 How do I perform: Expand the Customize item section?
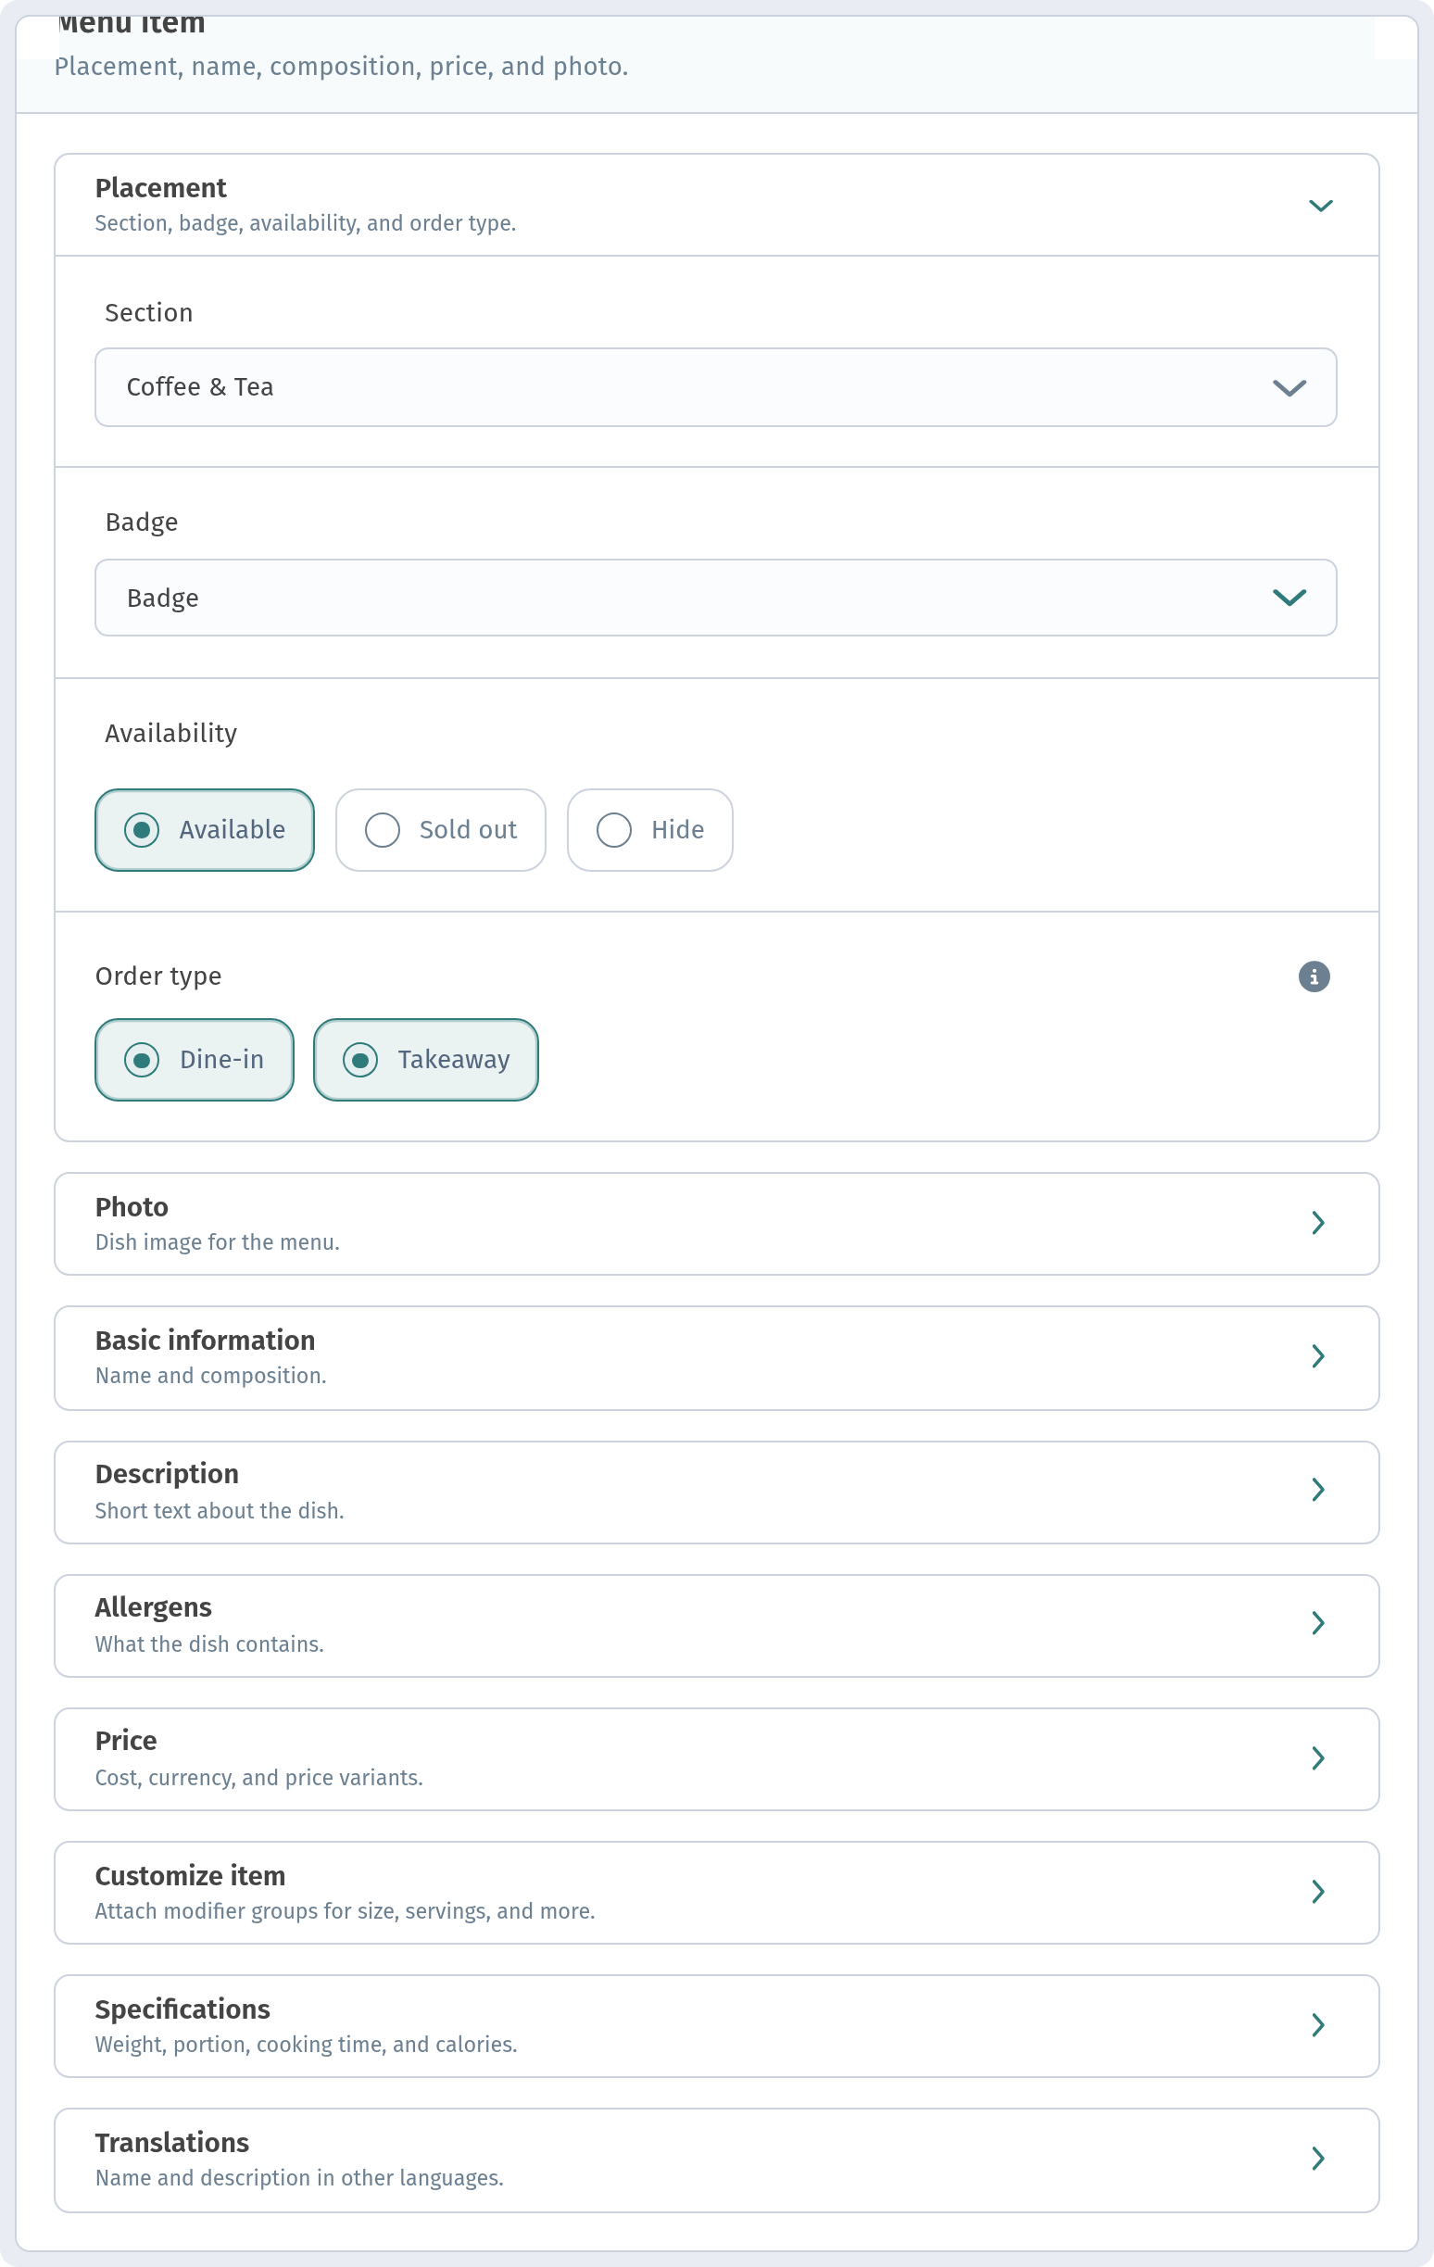716,1893
